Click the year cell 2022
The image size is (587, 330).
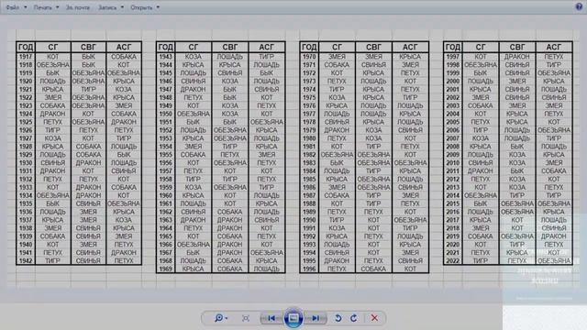(x=453, y=260)
